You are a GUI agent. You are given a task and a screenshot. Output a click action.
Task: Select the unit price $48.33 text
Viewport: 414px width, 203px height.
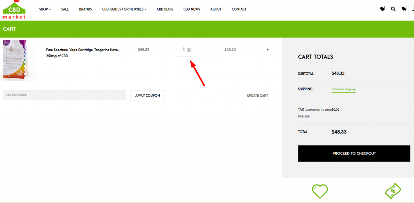point(144,49)
